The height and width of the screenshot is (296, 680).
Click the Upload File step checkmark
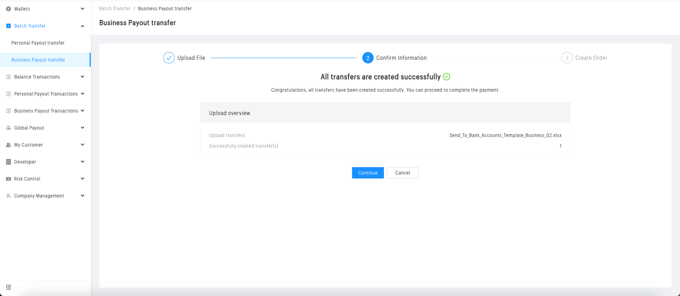click(x=169, y=58)
